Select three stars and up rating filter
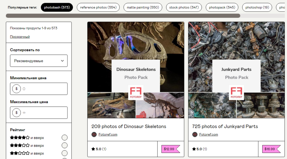Image resolution: width=287 pixels, height=159 pixels. click(64, 145)
